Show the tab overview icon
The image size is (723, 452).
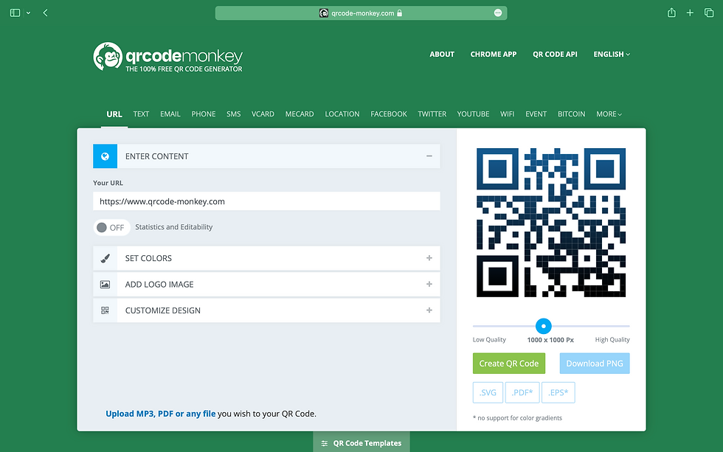[x=709, y=13]
